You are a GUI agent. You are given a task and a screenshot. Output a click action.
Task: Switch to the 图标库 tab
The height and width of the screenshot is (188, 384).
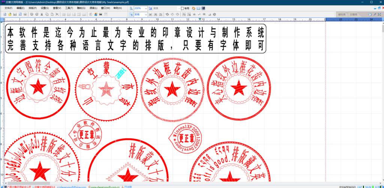342,15
